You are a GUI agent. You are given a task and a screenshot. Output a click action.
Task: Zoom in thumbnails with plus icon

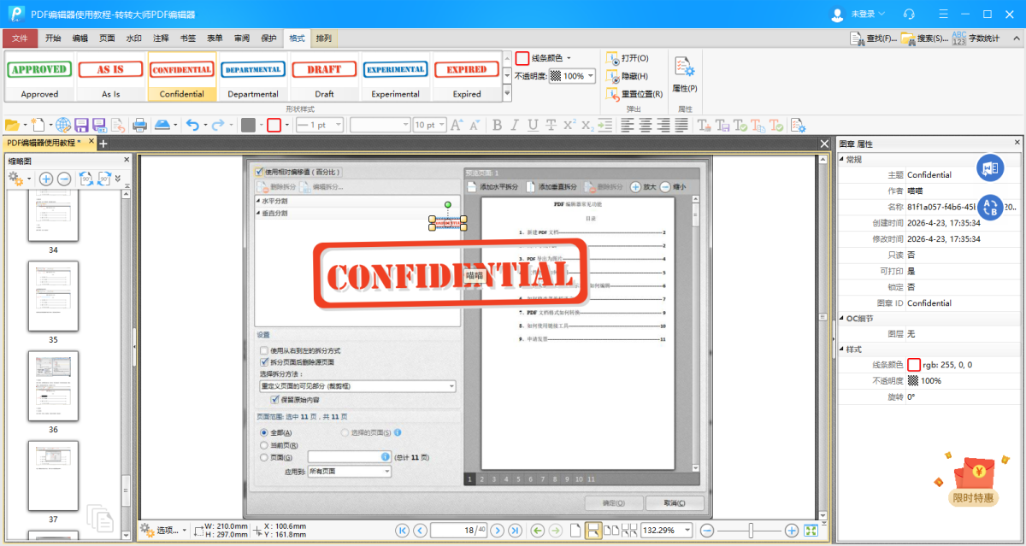[46, 179]
